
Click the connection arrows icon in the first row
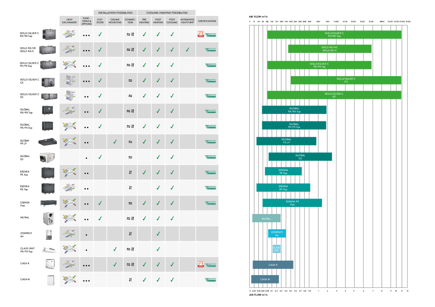[130, 34]
